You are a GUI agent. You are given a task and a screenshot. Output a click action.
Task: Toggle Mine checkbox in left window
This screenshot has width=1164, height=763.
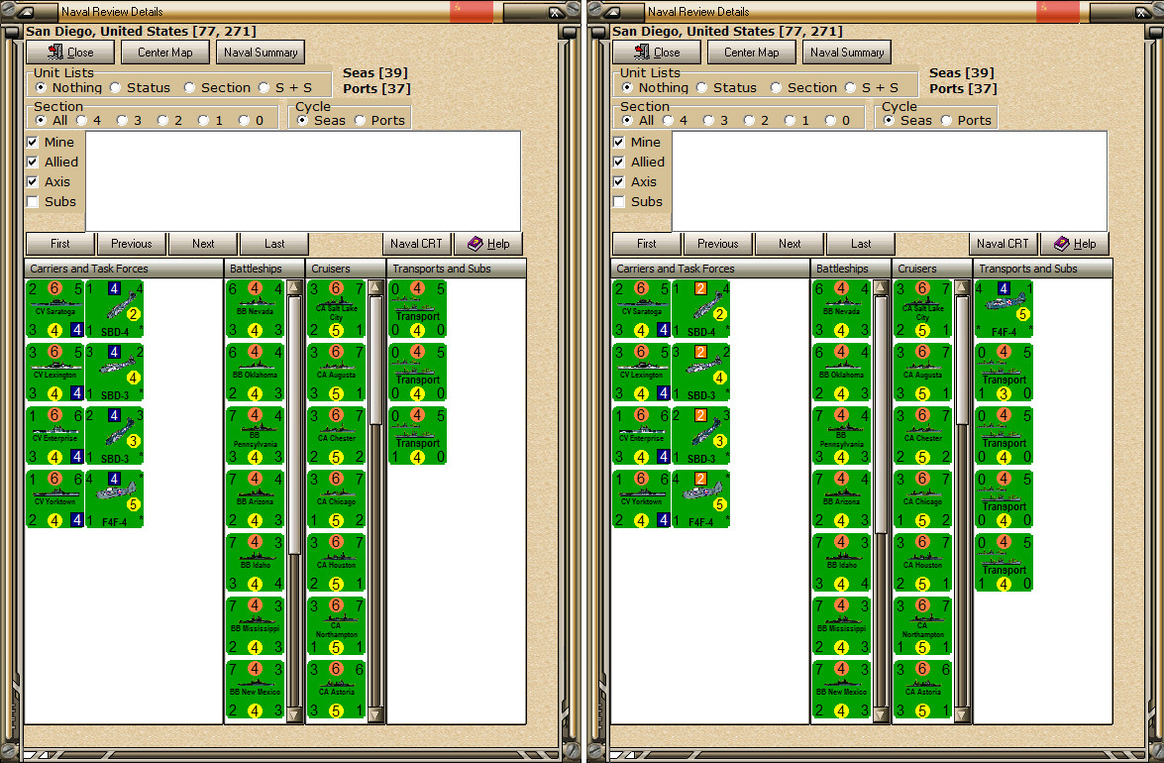click(33, 142)
